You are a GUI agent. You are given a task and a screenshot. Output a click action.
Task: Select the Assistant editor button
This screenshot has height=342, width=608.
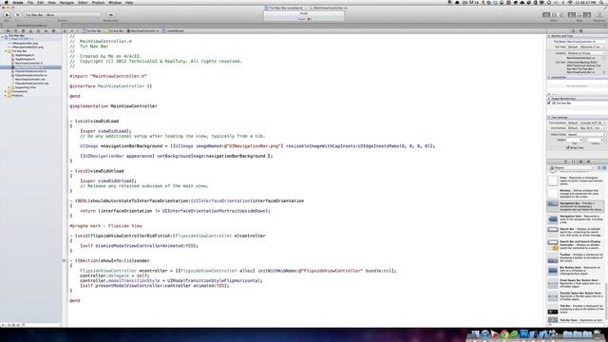554,15
